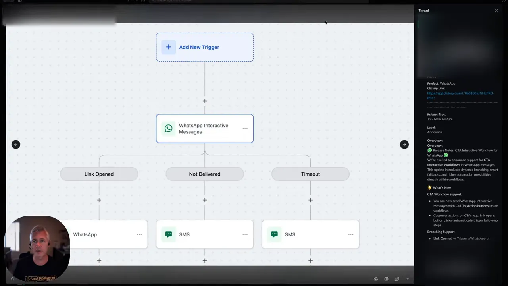The width and height of the screenshot is (508, 286).
Task: Click the "Branching Support" heading
Action: (x=441, y=232)
